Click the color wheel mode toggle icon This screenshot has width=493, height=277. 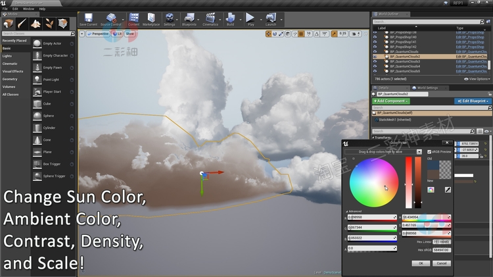[431, 189]
